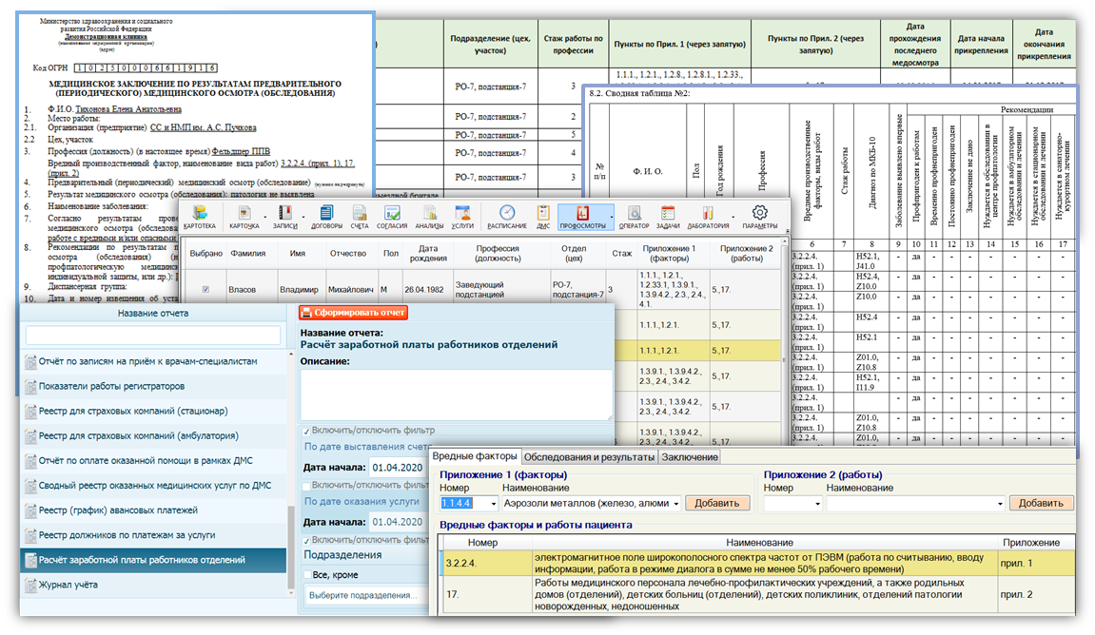
Task: Open the Картотека toolbar icon
Action: (x=199, y=216)
